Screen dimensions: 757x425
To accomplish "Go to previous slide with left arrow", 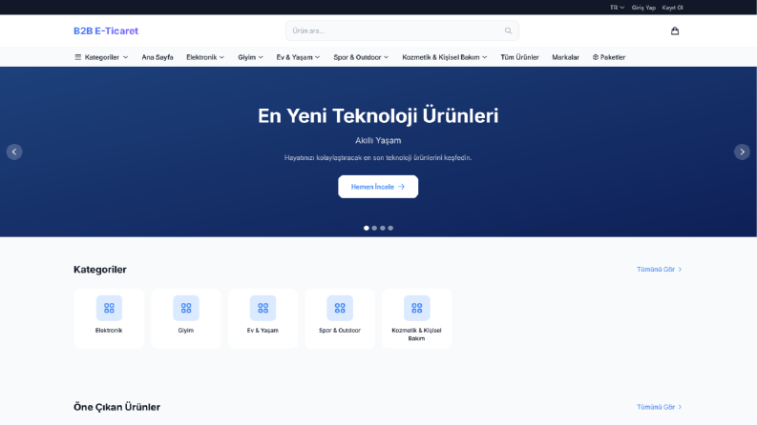I will pos(14,152).
